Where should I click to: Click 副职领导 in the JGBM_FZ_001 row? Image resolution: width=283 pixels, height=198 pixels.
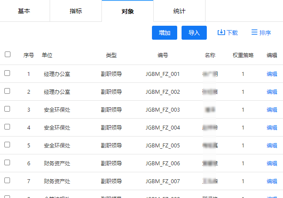(x=111, y=74)
